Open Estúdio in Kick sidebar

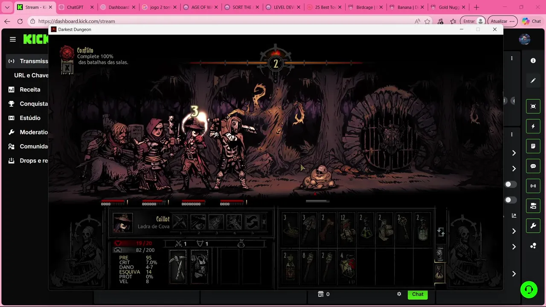pos(24,118)
